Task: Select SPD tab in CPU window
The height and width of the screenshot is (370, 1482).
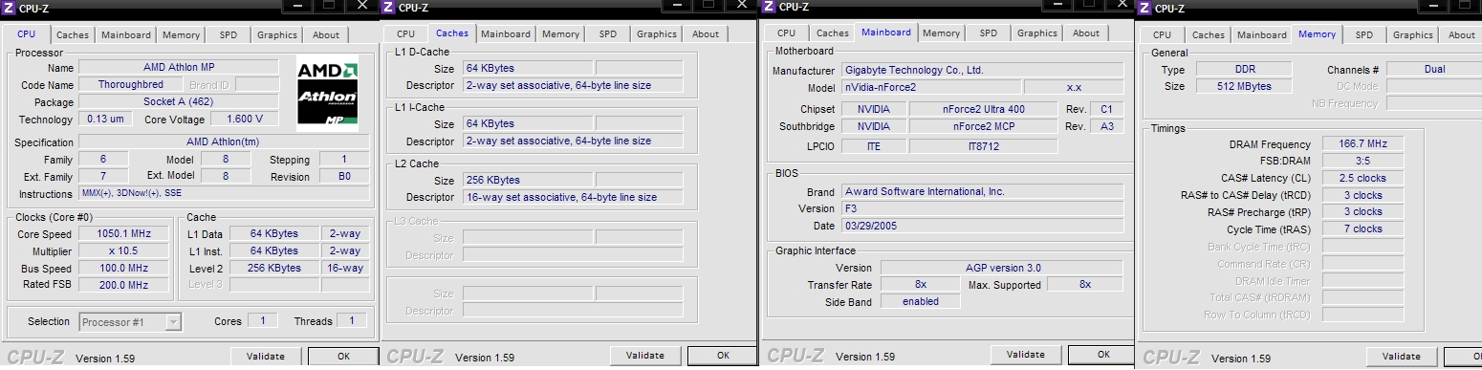Action: pos(228,35)
